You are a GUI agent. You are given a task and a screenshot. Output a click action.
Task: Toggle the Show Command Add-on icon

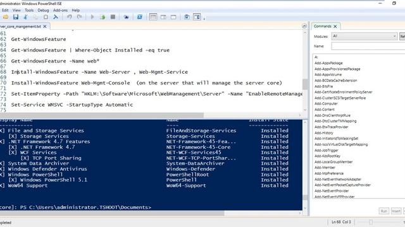pos(197,17)
